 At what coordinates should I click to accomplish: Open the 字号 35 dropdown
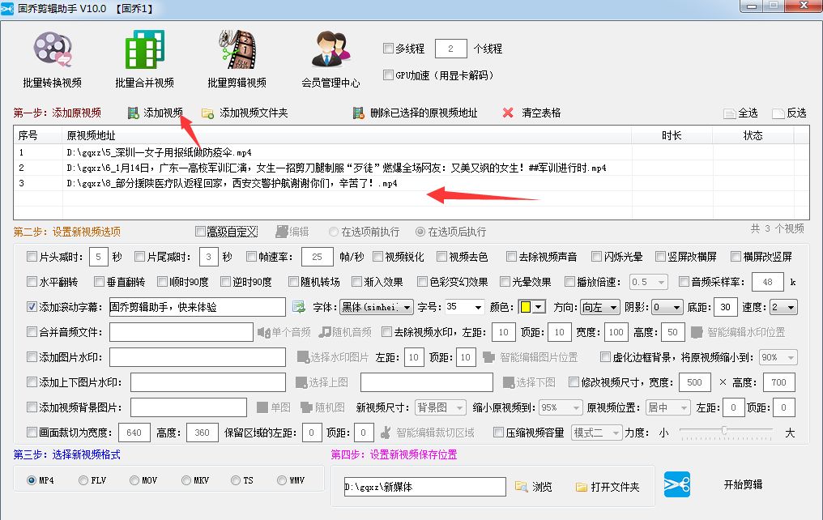pyautogui.click(x=464, y=307)
